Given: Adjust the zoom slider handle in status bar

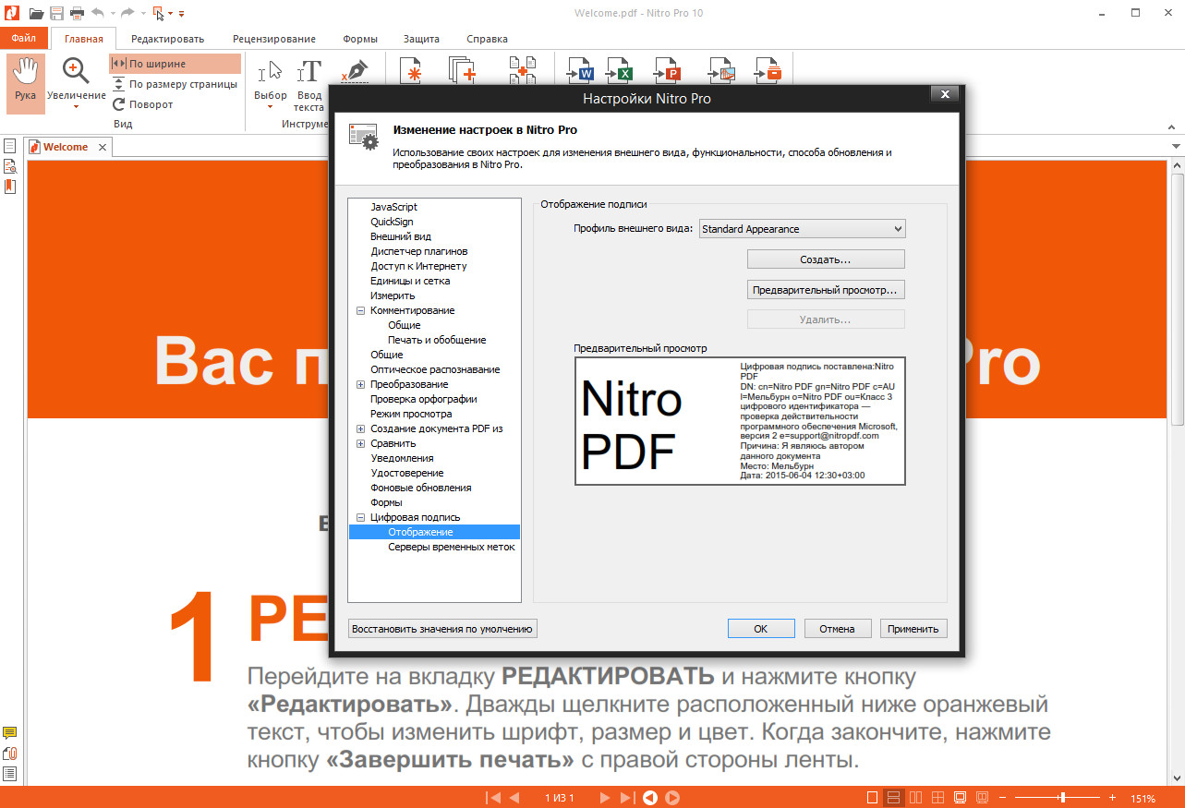Looking at the screenshot, I should click(x=1063, y=798).
